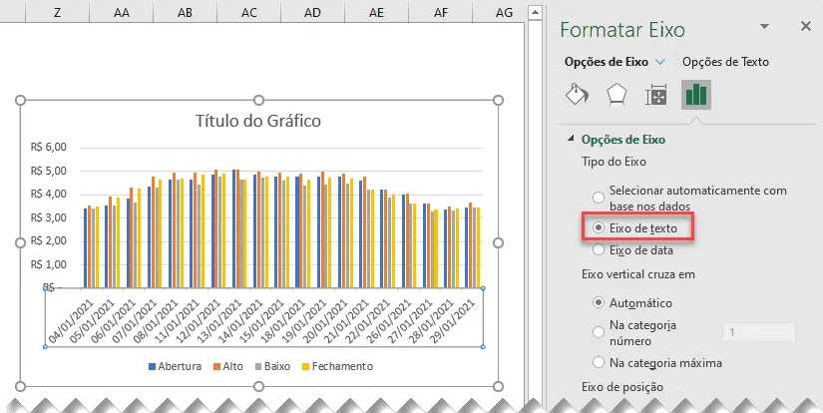Click the category number input field

click(759, 333)
